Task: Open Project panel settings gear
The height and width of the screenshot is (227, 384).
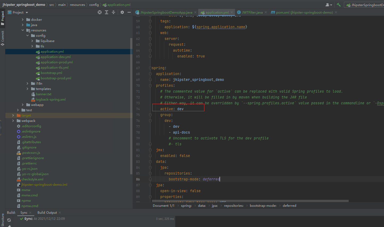Action: [x=122, y=12]
